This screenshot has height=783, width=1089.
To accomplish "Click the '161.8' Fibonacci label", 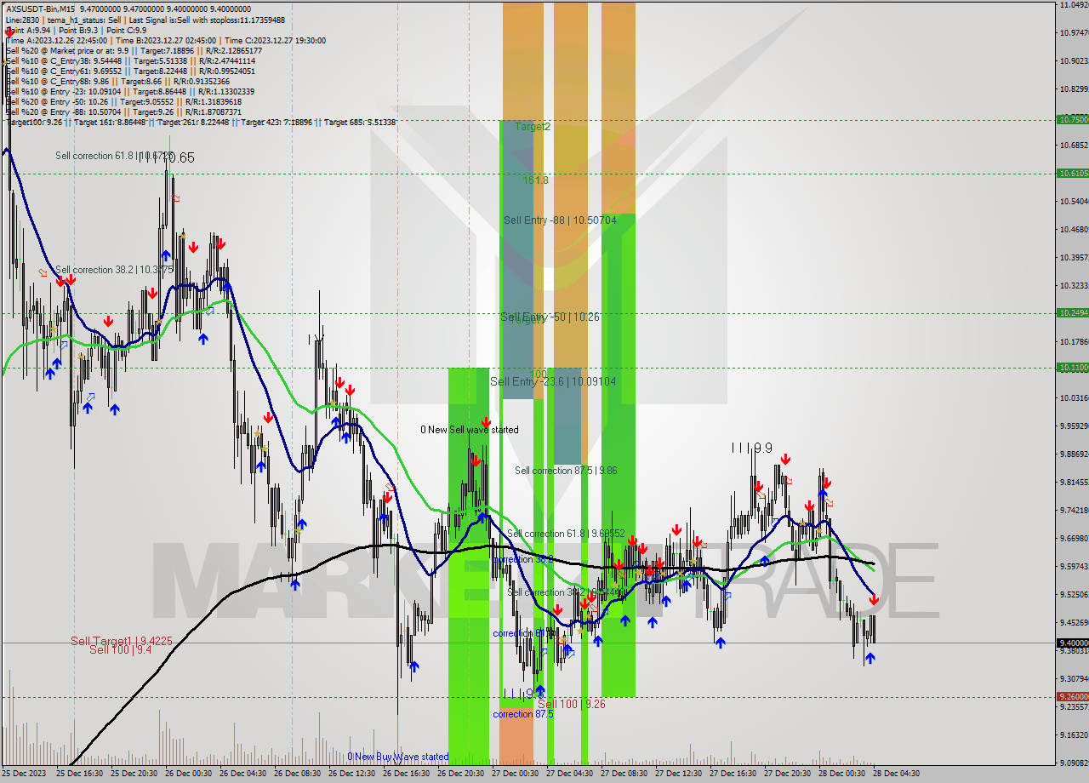I will point(536,180).
